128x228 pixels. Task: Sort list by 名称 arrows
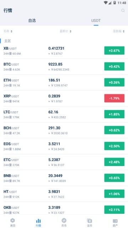click(11, 31)
